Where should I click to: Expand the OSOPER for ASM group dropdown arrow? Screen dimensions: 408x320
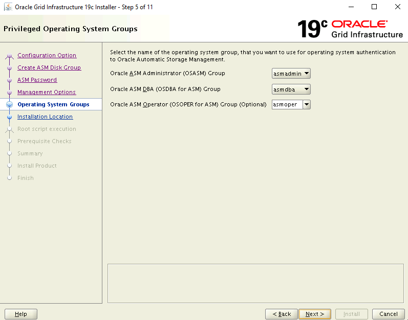(307, 105)
